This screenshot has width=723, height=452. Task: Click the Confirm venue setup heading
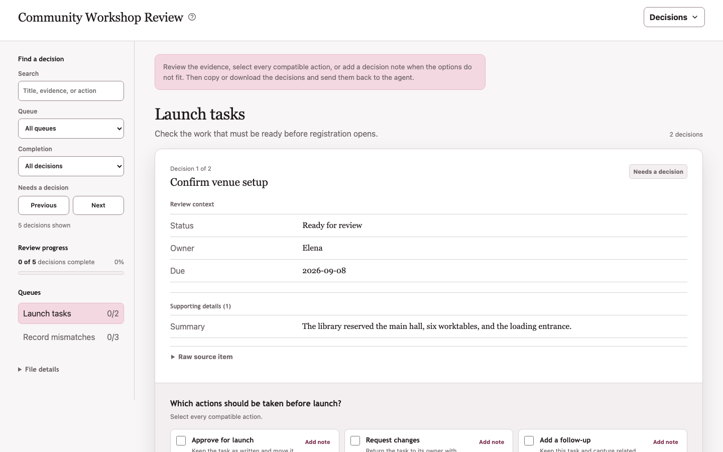219,182
